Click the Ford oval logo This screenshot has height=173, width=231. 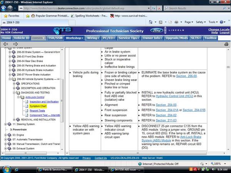click(x=157, y=30)
